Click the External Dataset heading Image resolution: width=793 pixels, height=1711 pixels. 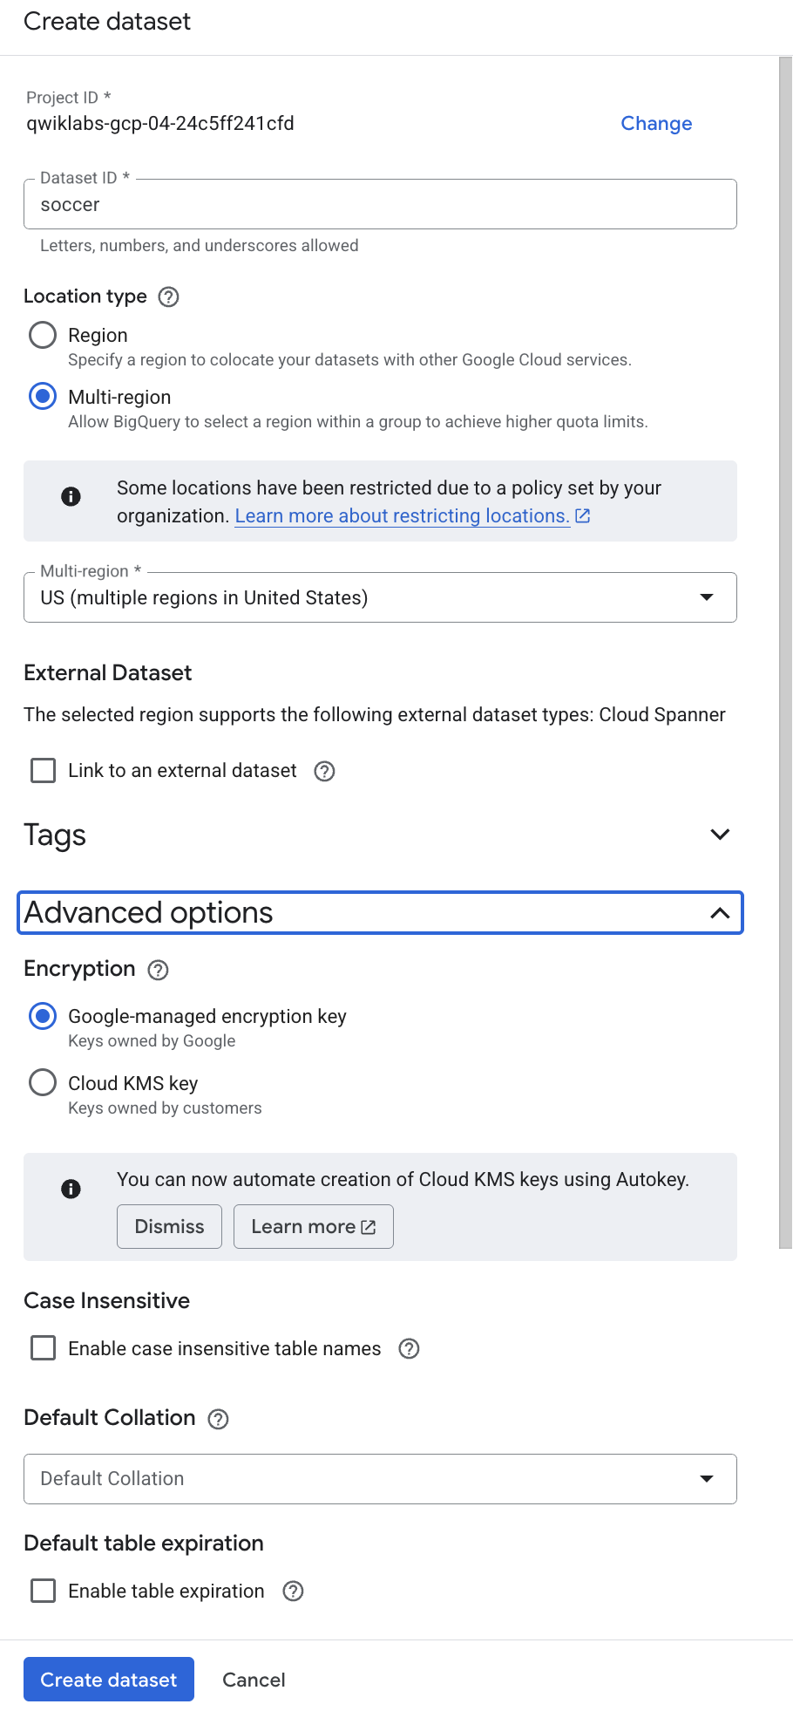pos(108,673)
